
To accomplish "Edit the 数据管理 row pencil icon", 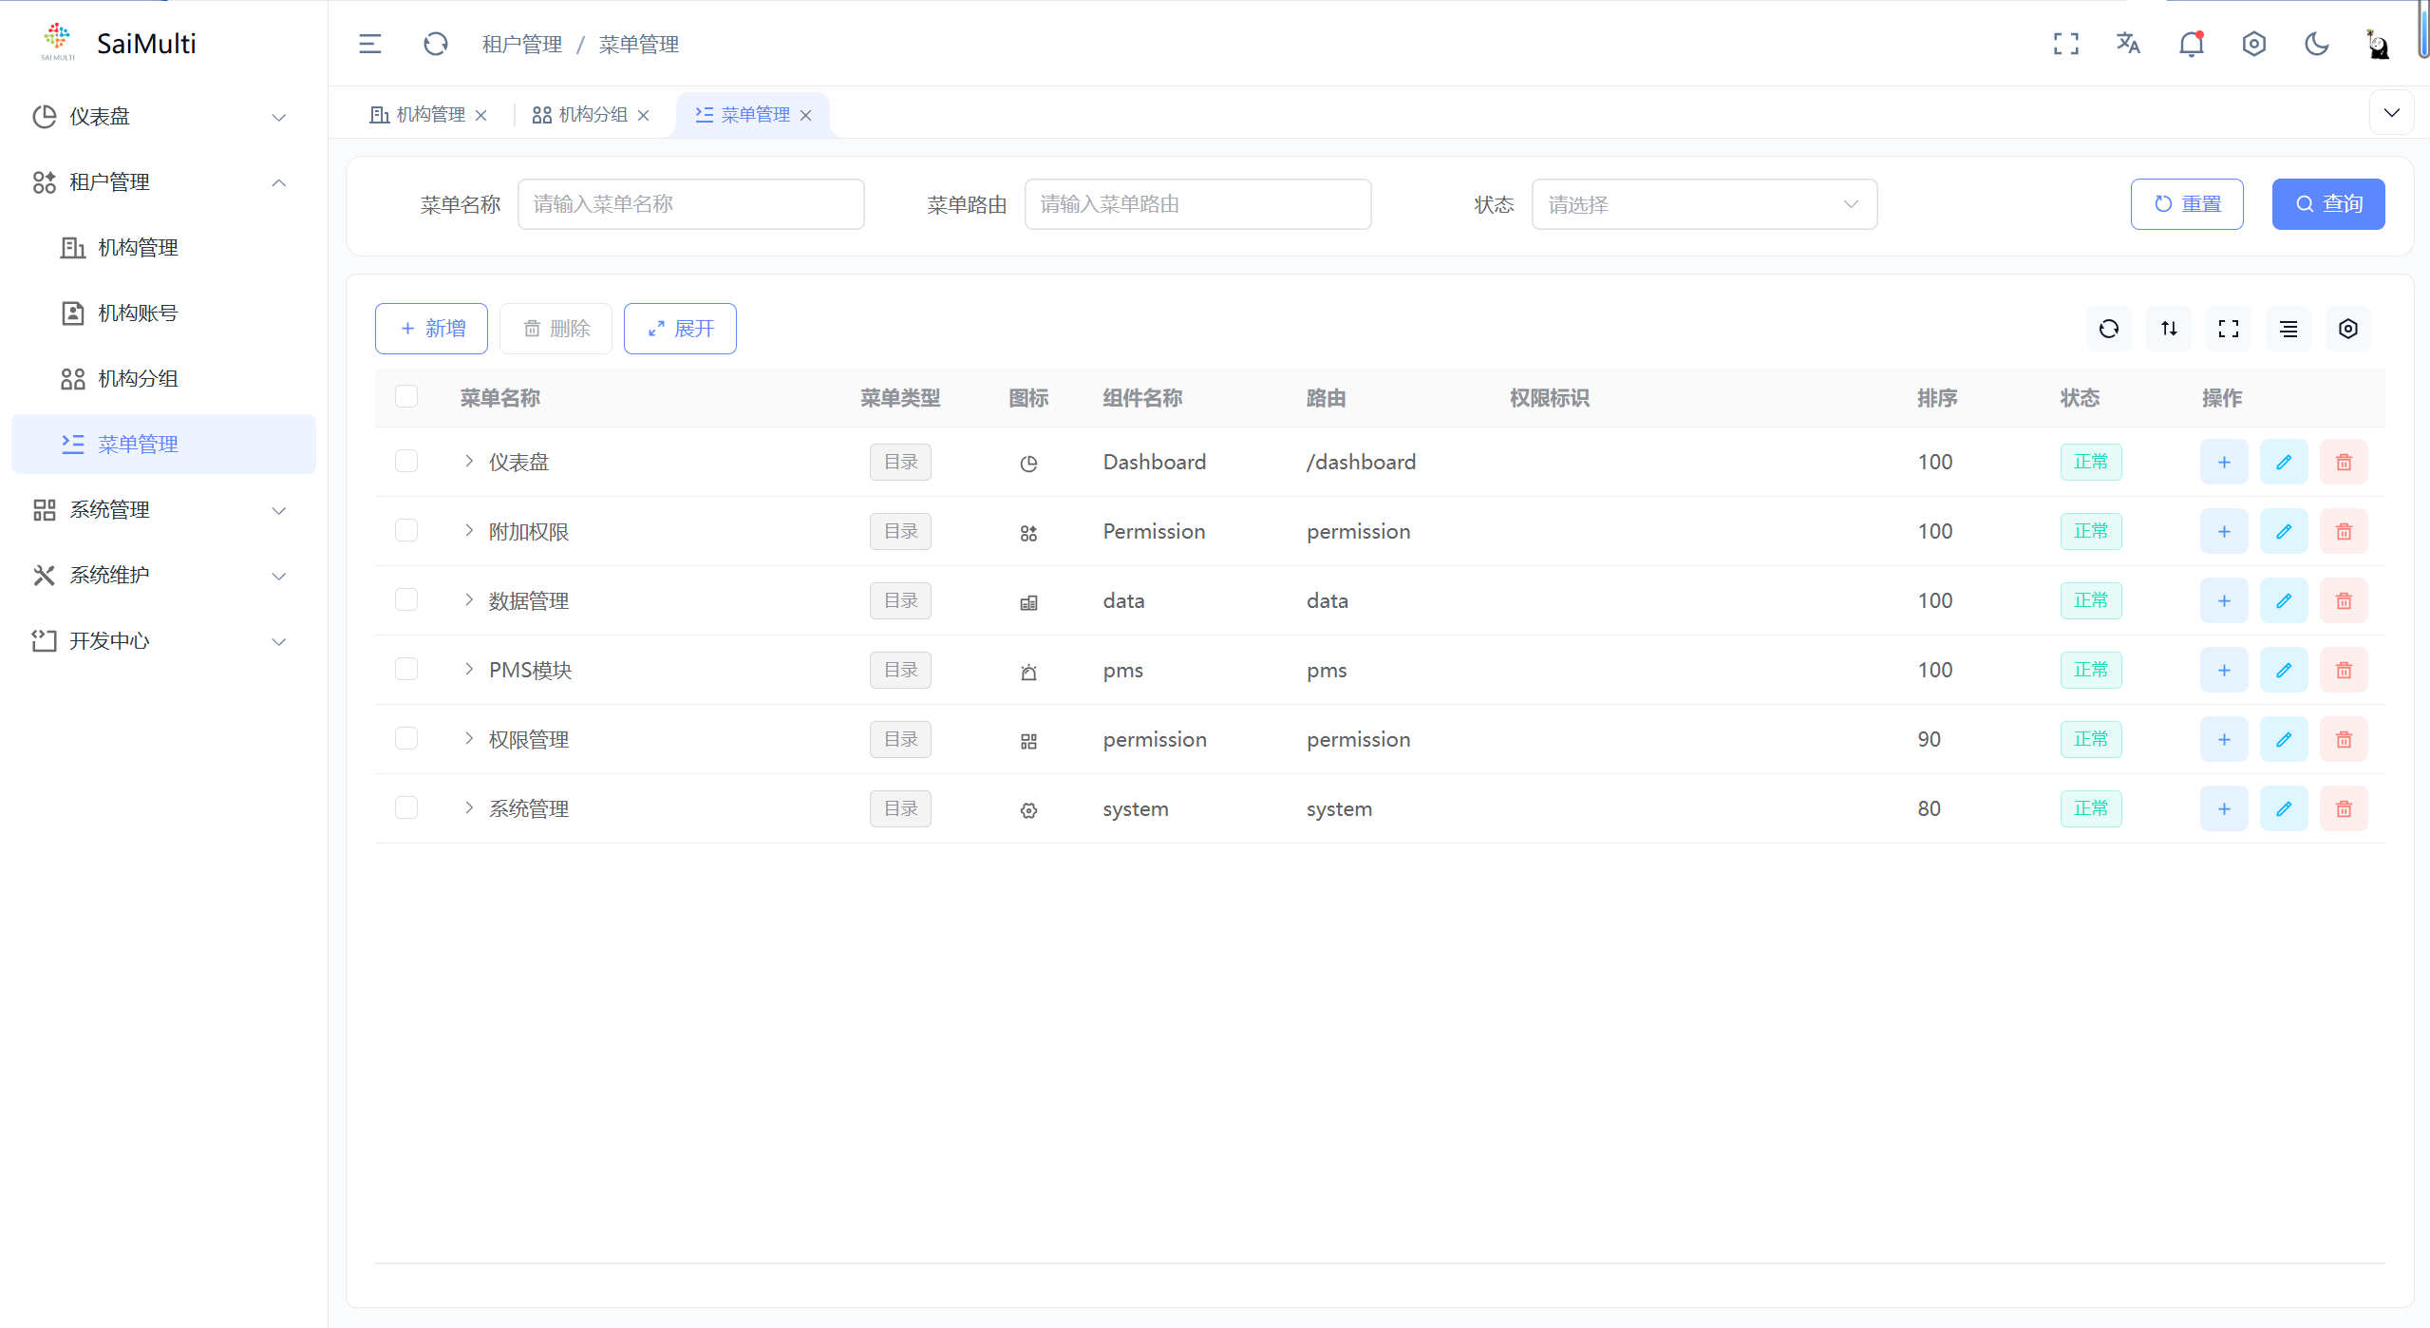I will point(2283,600).
